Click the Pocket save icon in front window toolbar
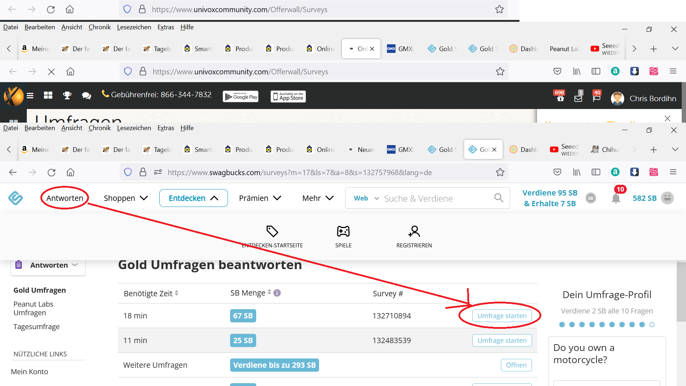This screenshot has width=686, height=386. pos(557,172)
